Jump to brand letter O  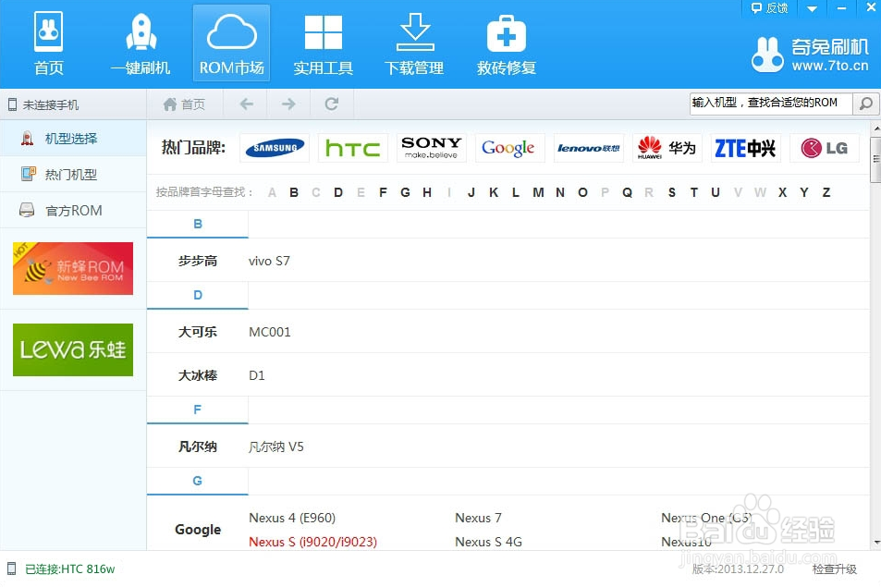(582, 192)
